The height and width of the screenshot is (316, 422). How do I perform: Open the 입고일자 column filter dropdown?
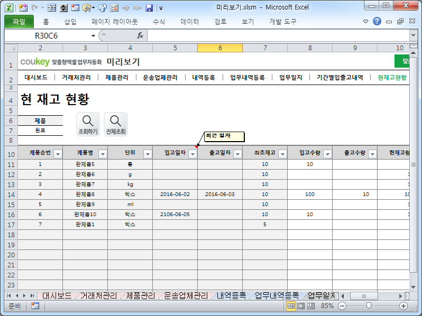pos(192,154)
